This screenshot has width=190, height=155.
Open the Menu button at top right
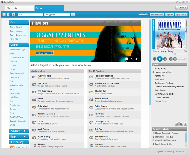pyautogui.click(x=183, y=8)
